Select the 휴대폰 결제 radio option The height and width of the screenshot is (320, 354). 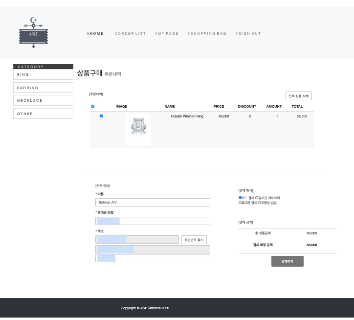click(x=240, y=203)
